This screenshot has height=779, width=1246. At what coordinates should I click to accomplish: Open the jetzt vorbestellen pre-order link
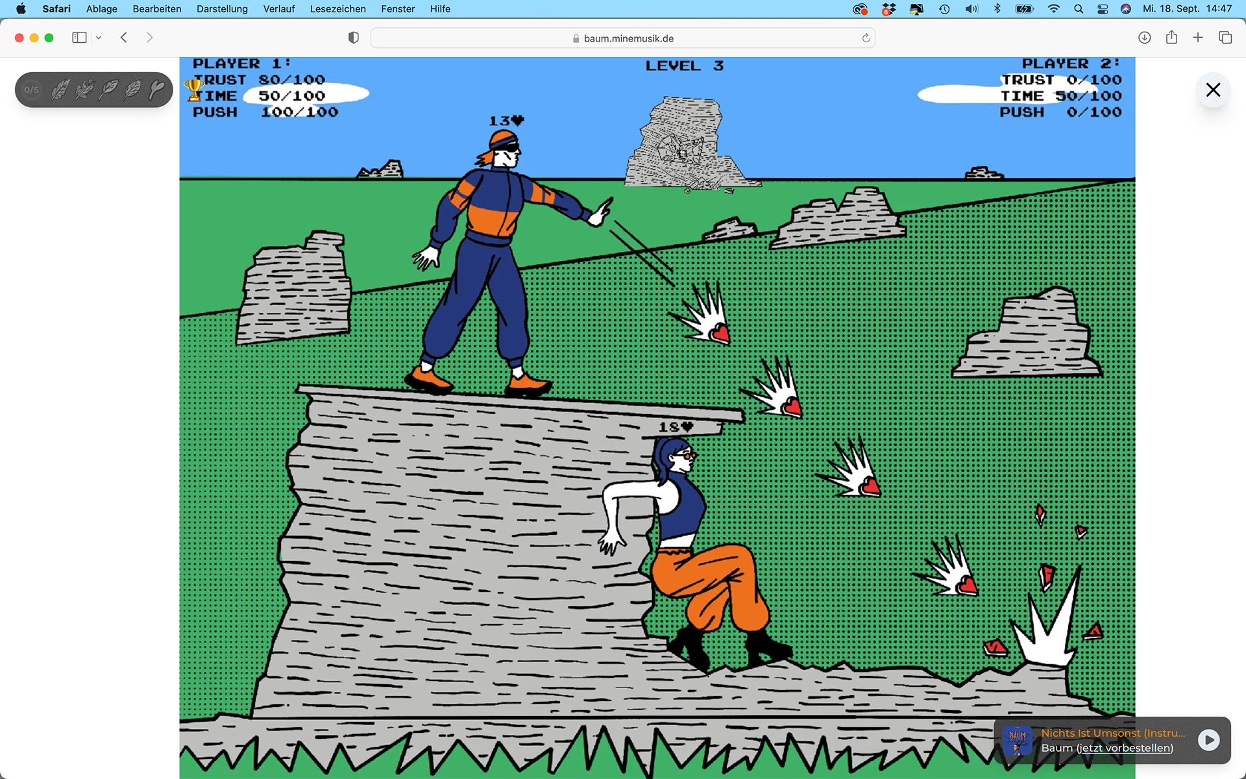click(1124, 748)
